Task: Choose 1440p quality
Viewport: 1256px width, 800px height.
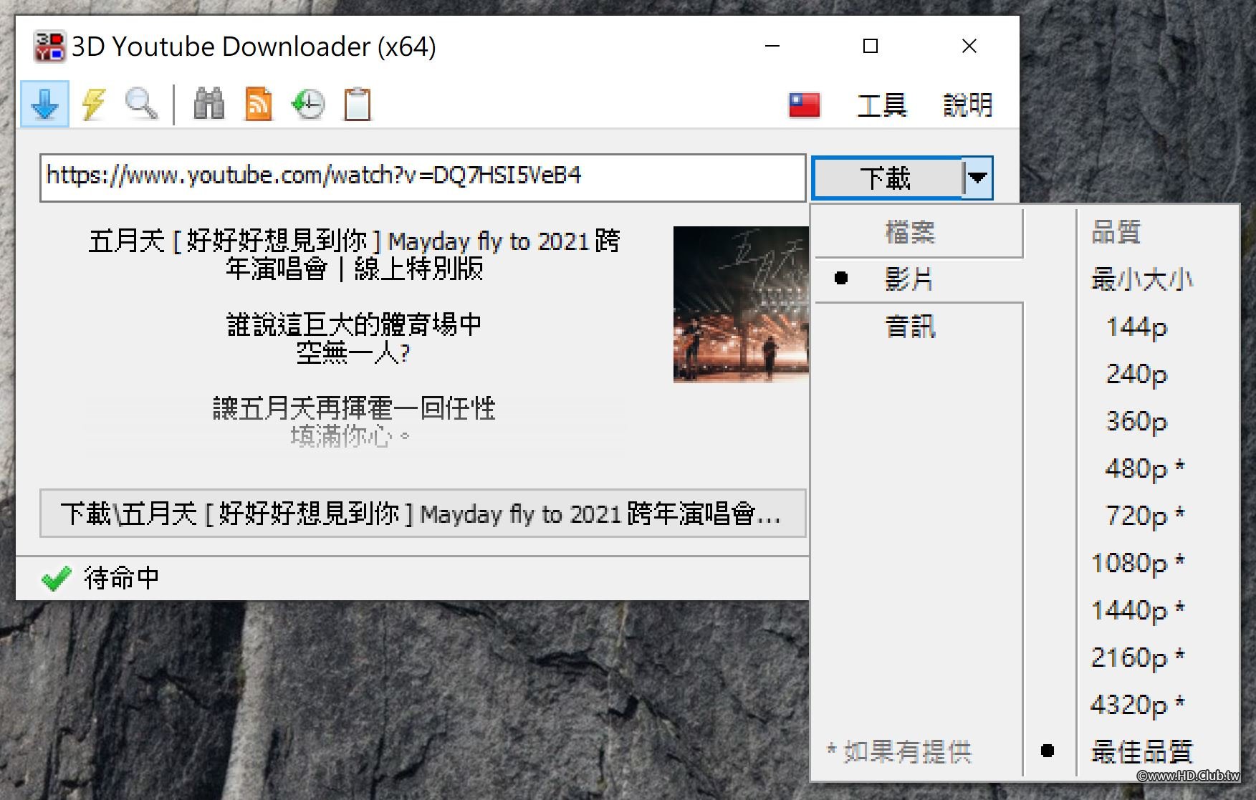Action: 1138,610
